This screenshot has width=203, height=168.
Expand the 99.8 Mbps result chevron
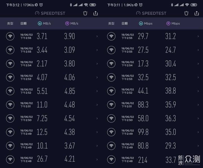(x=198, y=132)
